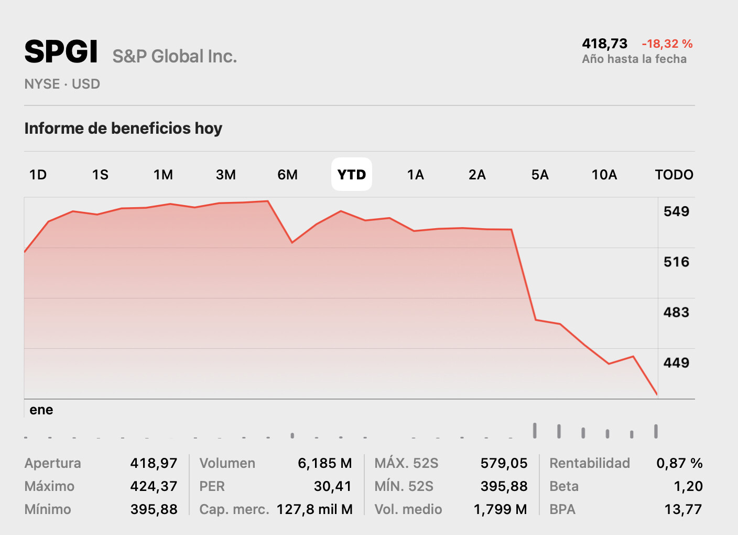Click the ene month marker on axis
The image size is (738, 535).
[x=41, y=410]
